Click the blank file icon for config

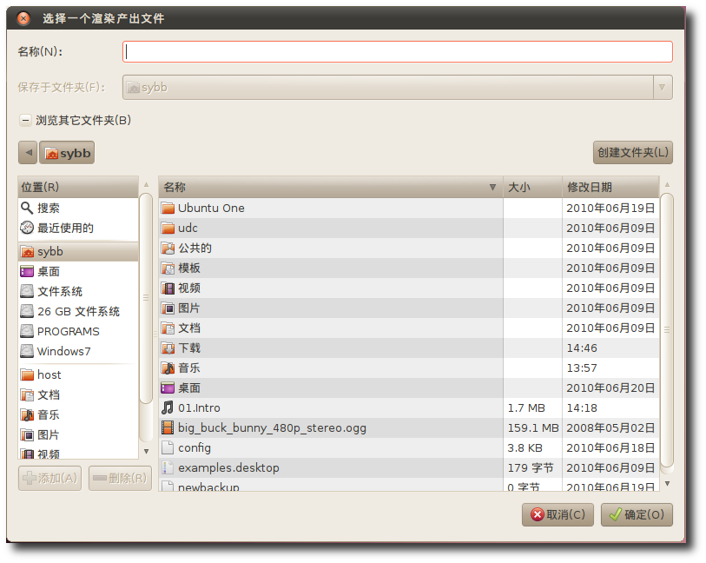pyautogui.click(x=168, y=447)
